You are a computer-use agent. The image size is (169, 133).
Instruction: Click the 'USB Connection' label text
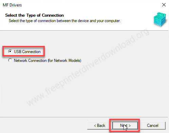coord(27,52)
